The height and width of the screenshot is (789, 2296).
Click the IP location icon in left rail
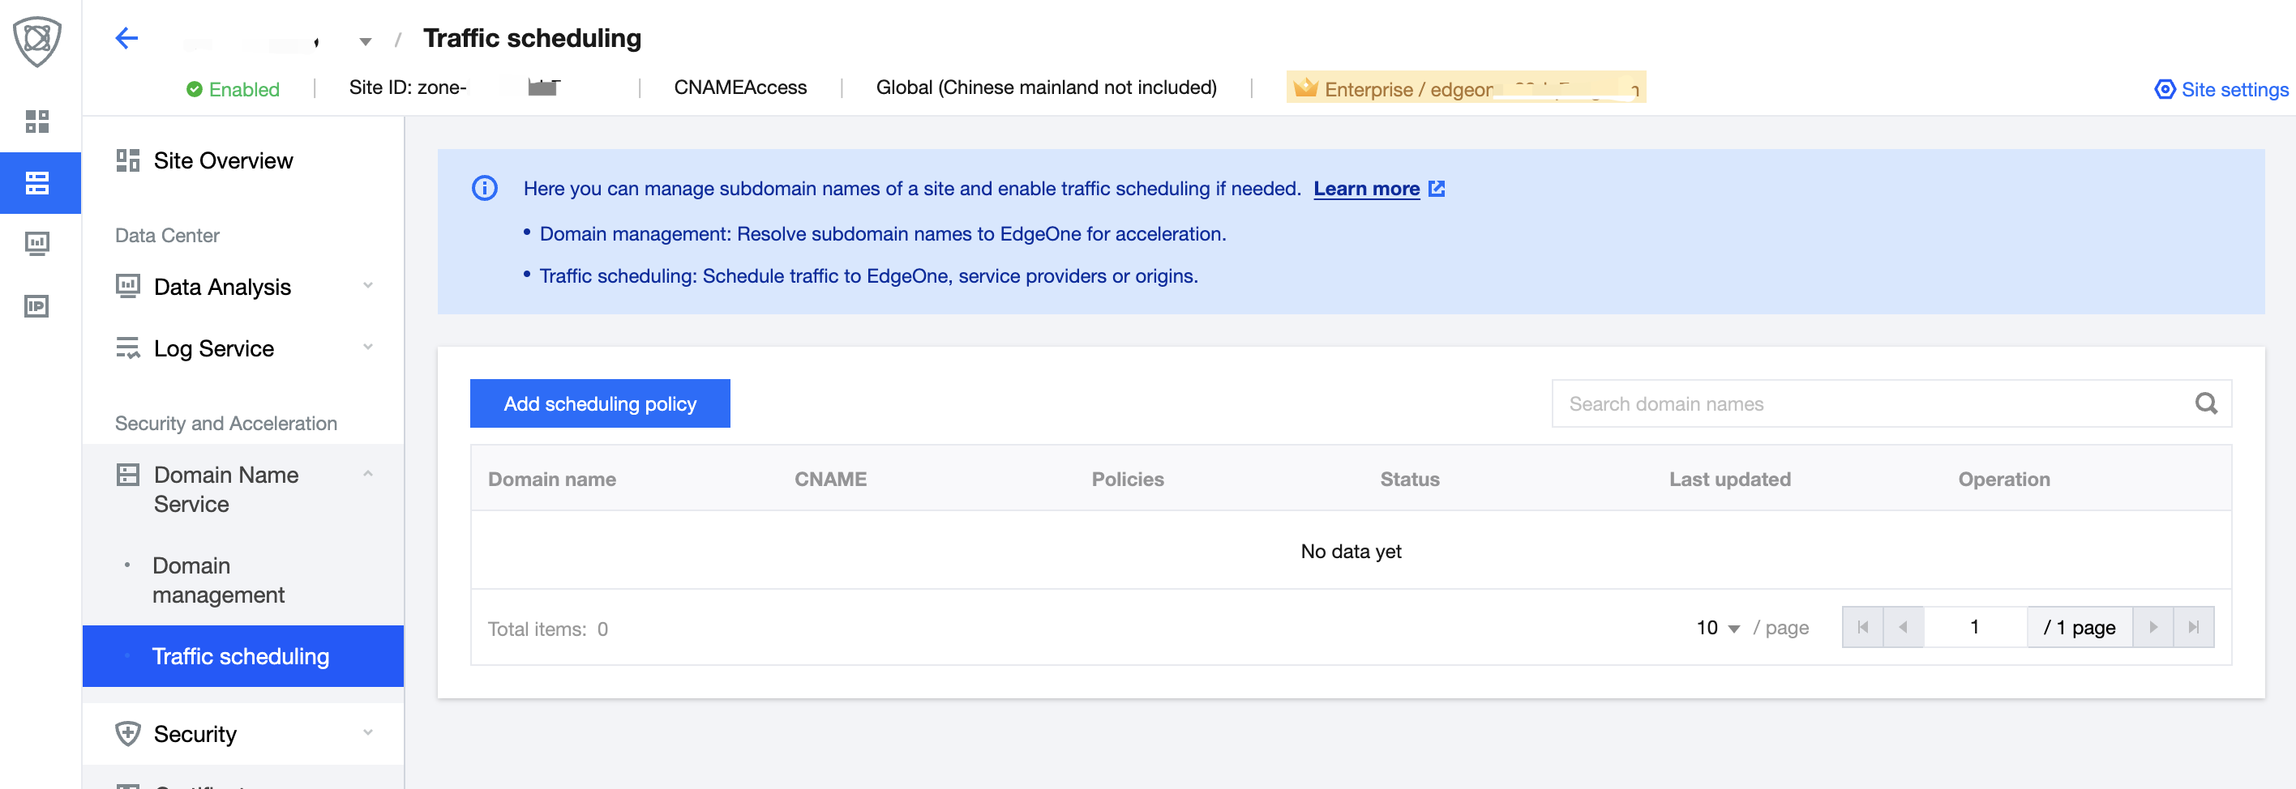click(x=37, y=305)
